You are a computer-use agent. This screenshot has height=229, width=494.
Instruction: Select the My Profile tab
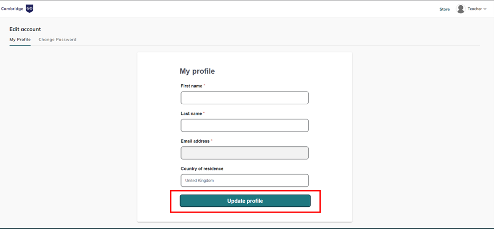(x=20, y=39)
